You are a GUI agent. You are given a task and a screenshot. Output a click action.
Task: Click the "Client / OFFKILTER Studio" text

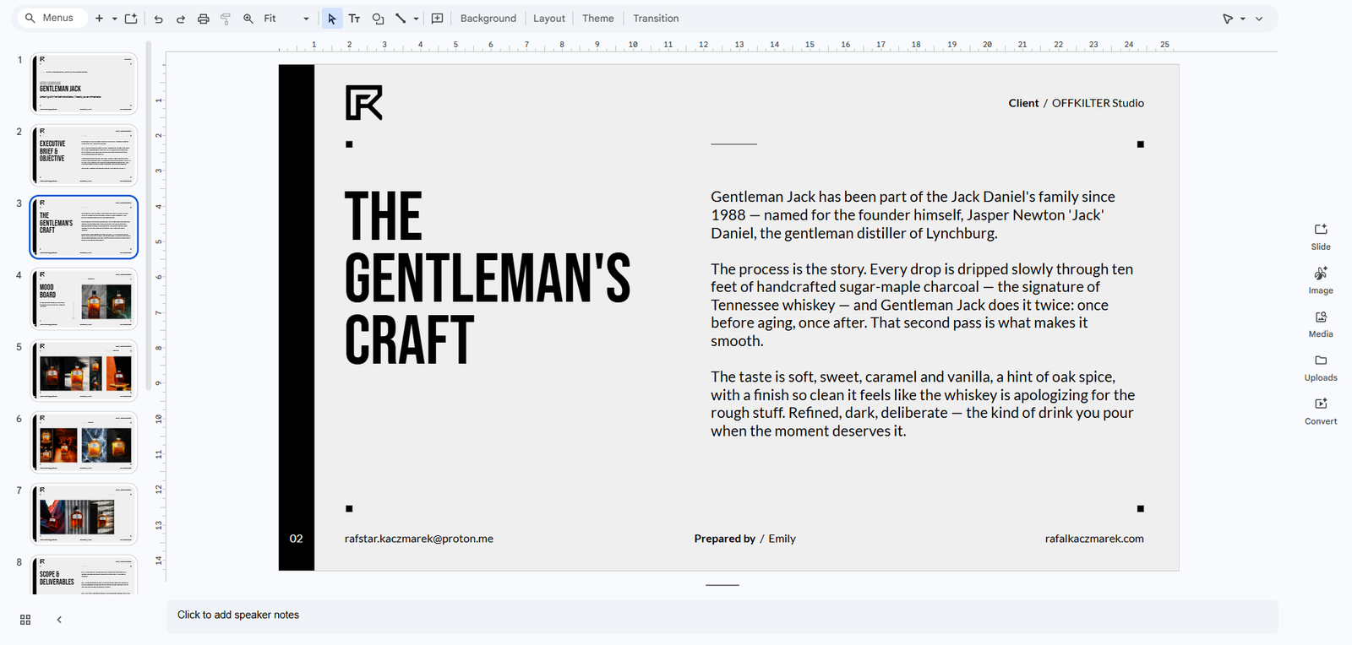coord(1076,103)
